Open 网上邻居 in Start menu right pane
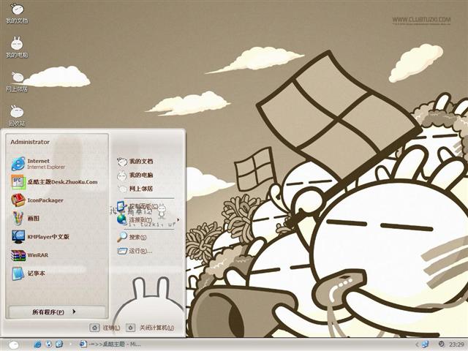Screen dimensions: 468x351 pos(135,189)
